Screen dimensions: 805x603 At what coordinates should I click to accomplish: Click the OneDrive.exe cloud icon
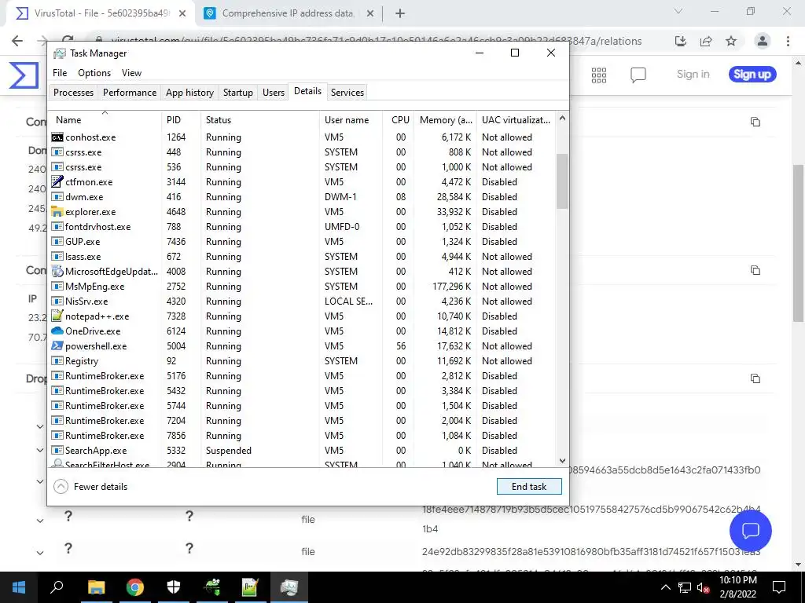[x=57, y=331]
